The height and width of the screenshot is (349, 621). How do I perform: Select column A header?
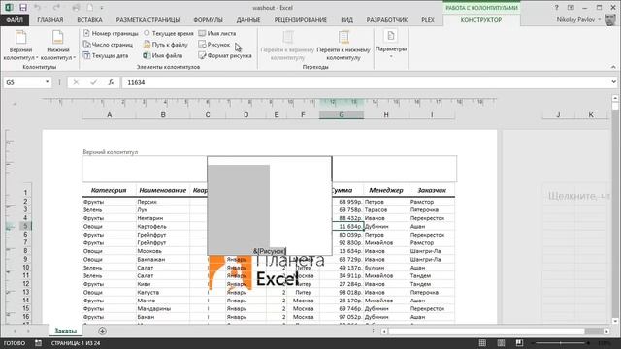(110, 114)
